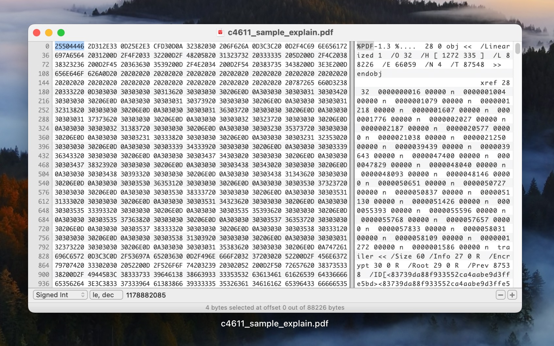Click 'xref 28' in the ASCII column

pos(495,83)
